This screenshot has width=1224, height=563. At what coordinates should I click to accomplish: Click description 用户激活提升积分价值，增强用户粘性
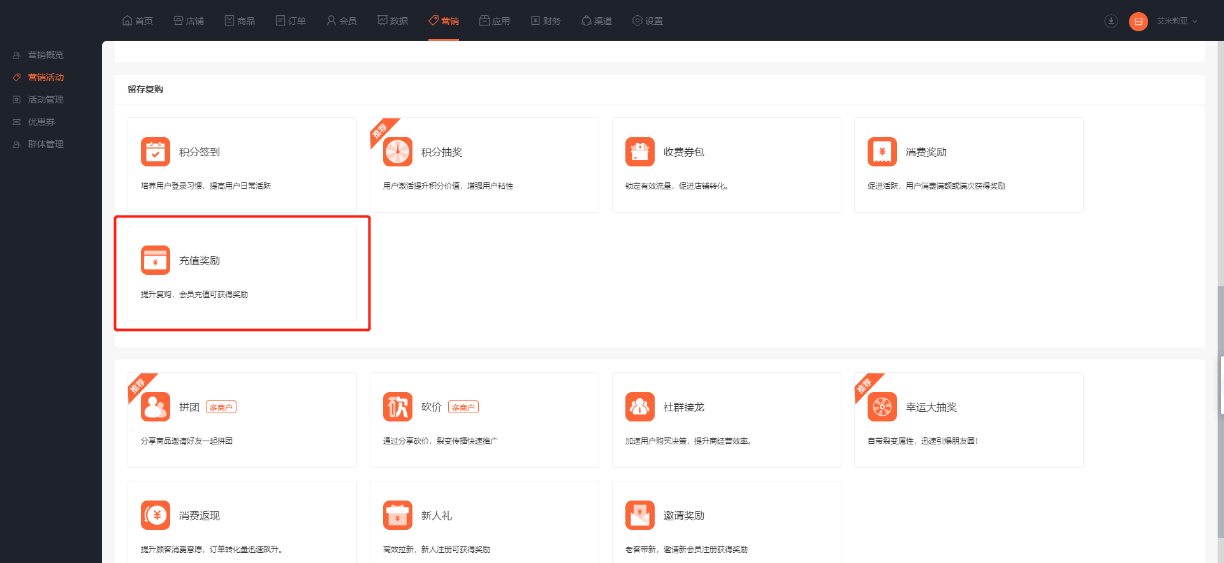pos(448,186)
